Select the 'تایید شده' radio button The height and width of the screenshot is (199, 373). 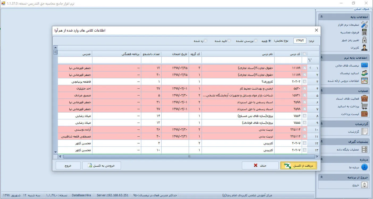coord(229,41)
